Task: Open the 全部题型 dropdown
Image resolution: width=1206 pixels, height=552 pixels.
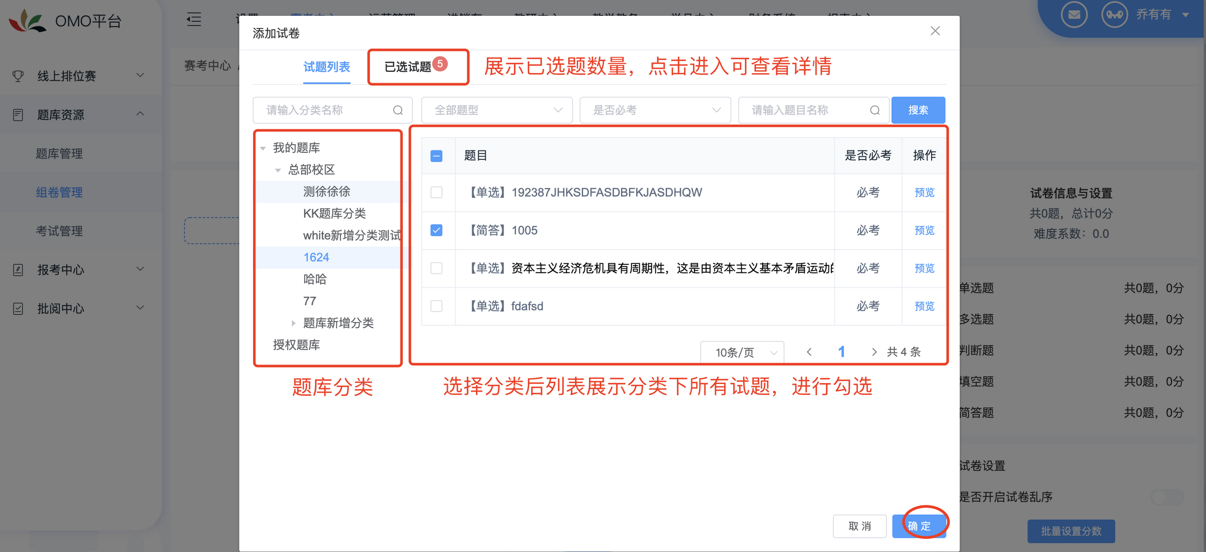Action: tap(497, 110)
